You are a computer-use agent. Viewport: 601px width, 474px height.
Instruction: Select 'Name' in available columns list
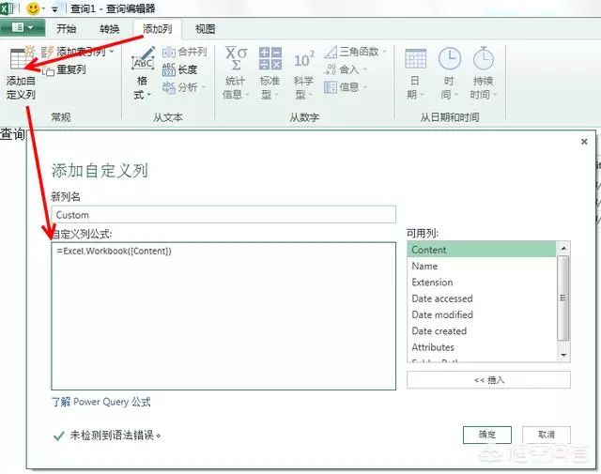coord(482,266)
